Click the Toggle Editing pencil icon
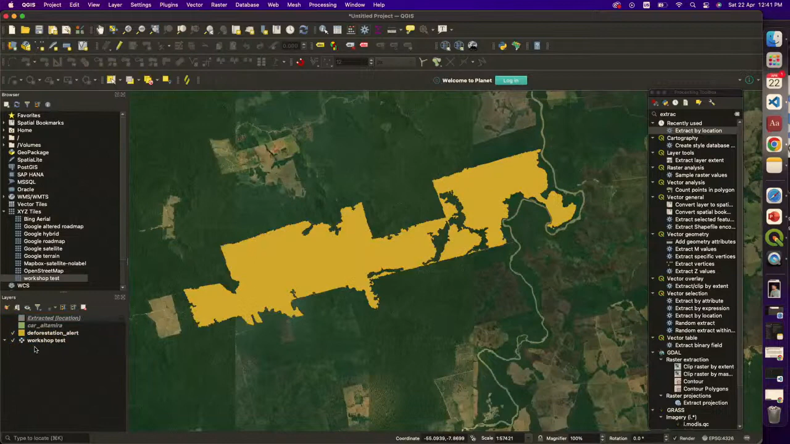This screenshot has height=444, width=790. click(119, 46)
